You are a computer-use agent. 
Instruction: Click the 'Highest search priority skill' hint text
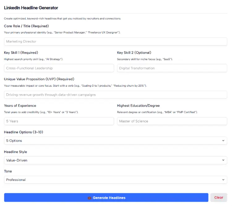[34, 59]
